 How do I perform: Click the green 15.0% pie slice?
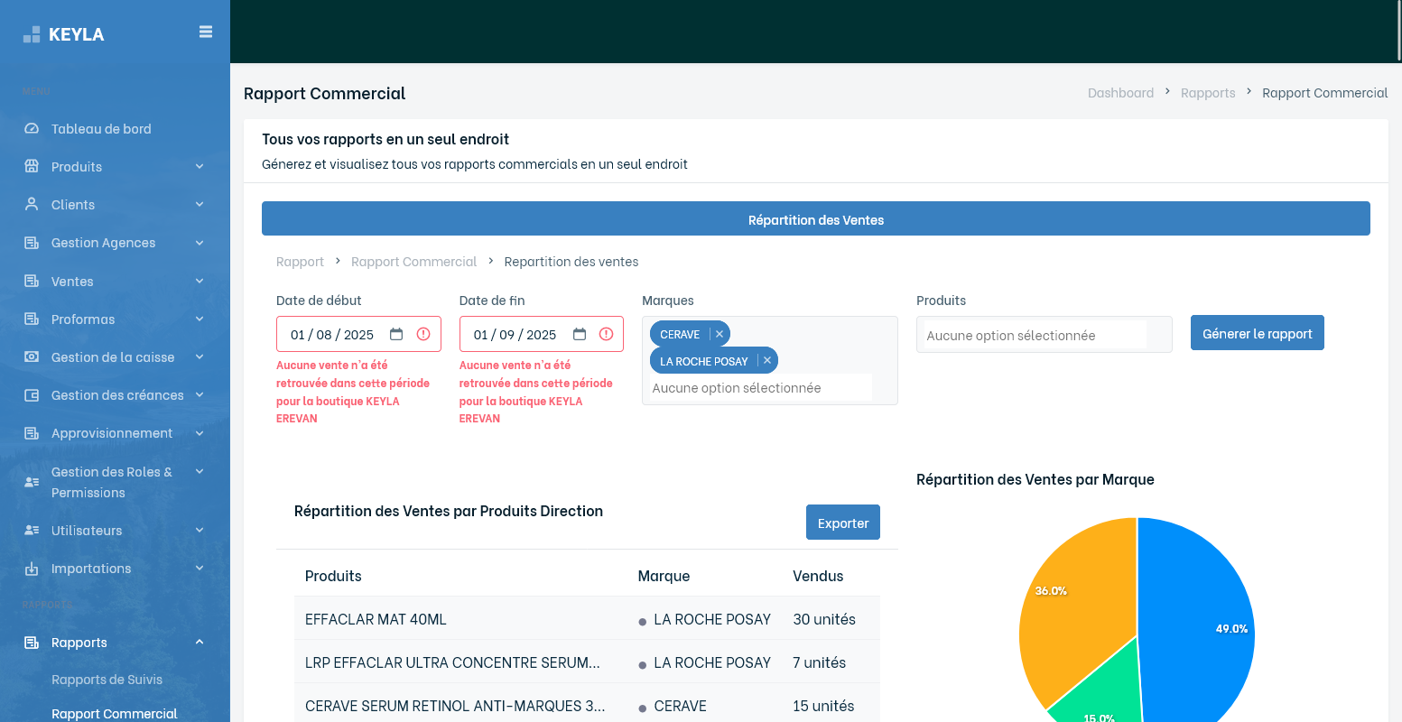click(1097, 695)
